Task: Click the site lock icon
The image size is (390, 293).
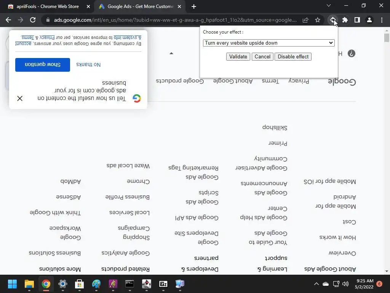Action: [48, 20]
